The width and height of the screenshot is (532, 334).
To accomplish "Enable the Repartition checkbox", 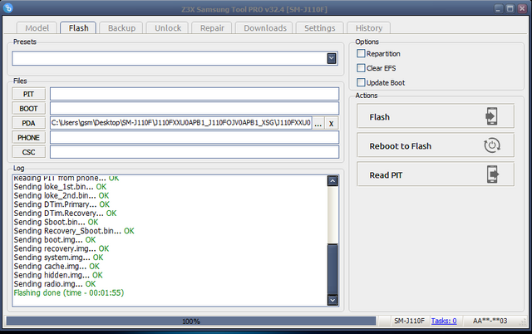I will click(361, 53).
